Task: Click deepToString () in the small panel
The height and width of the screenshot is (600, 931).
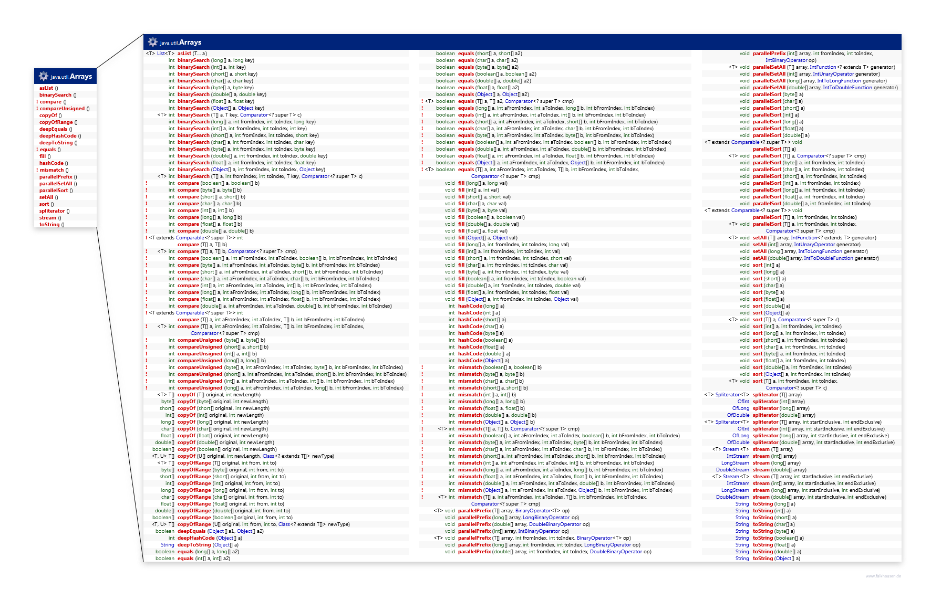Action: point(58,143)
